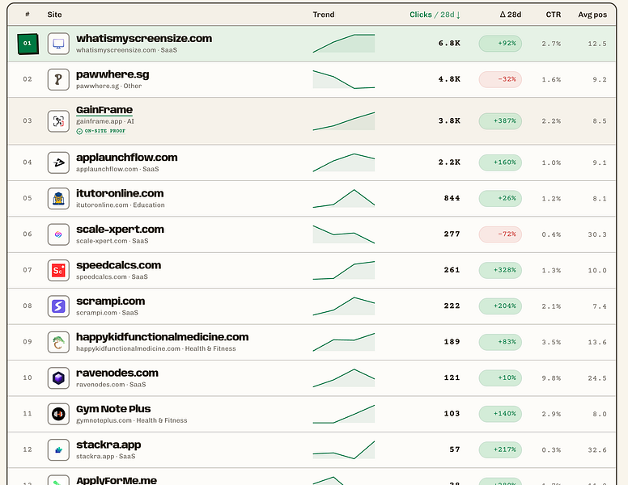Open the scale-xpert.com title link

pos(120,230)
